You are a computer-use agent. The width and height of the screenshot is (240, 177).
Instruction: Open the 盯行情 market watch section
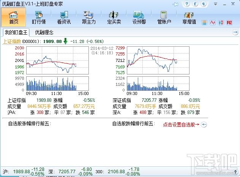pos(38,17)
